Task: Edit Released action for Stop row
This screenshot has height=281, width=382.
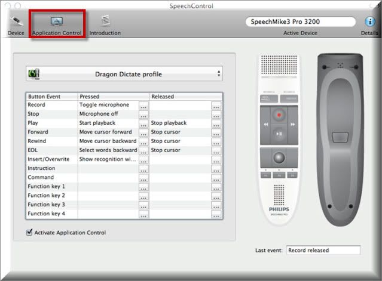Action: coord(216,114)
